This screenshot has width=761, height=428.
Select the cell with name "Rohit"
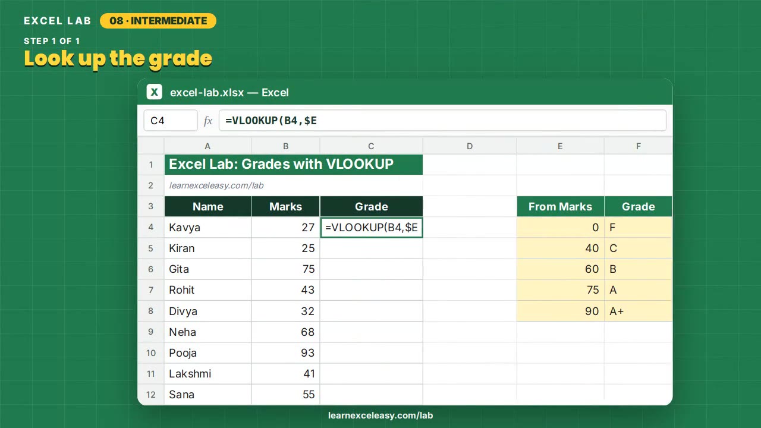point(208,290)
